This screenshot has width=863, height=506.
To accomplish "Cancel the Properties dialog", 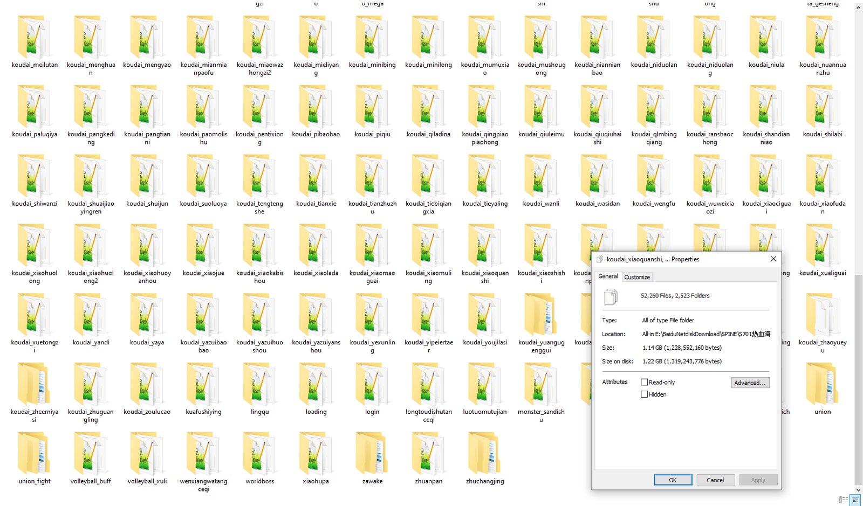I will point(715,480).
